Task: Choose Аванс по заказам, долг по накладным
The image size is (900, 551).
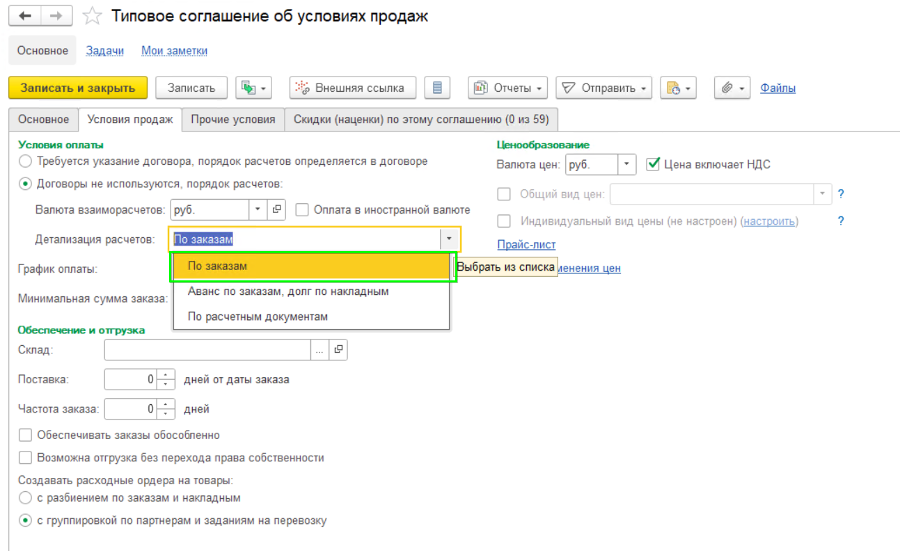Action: (x=311, y=292)
